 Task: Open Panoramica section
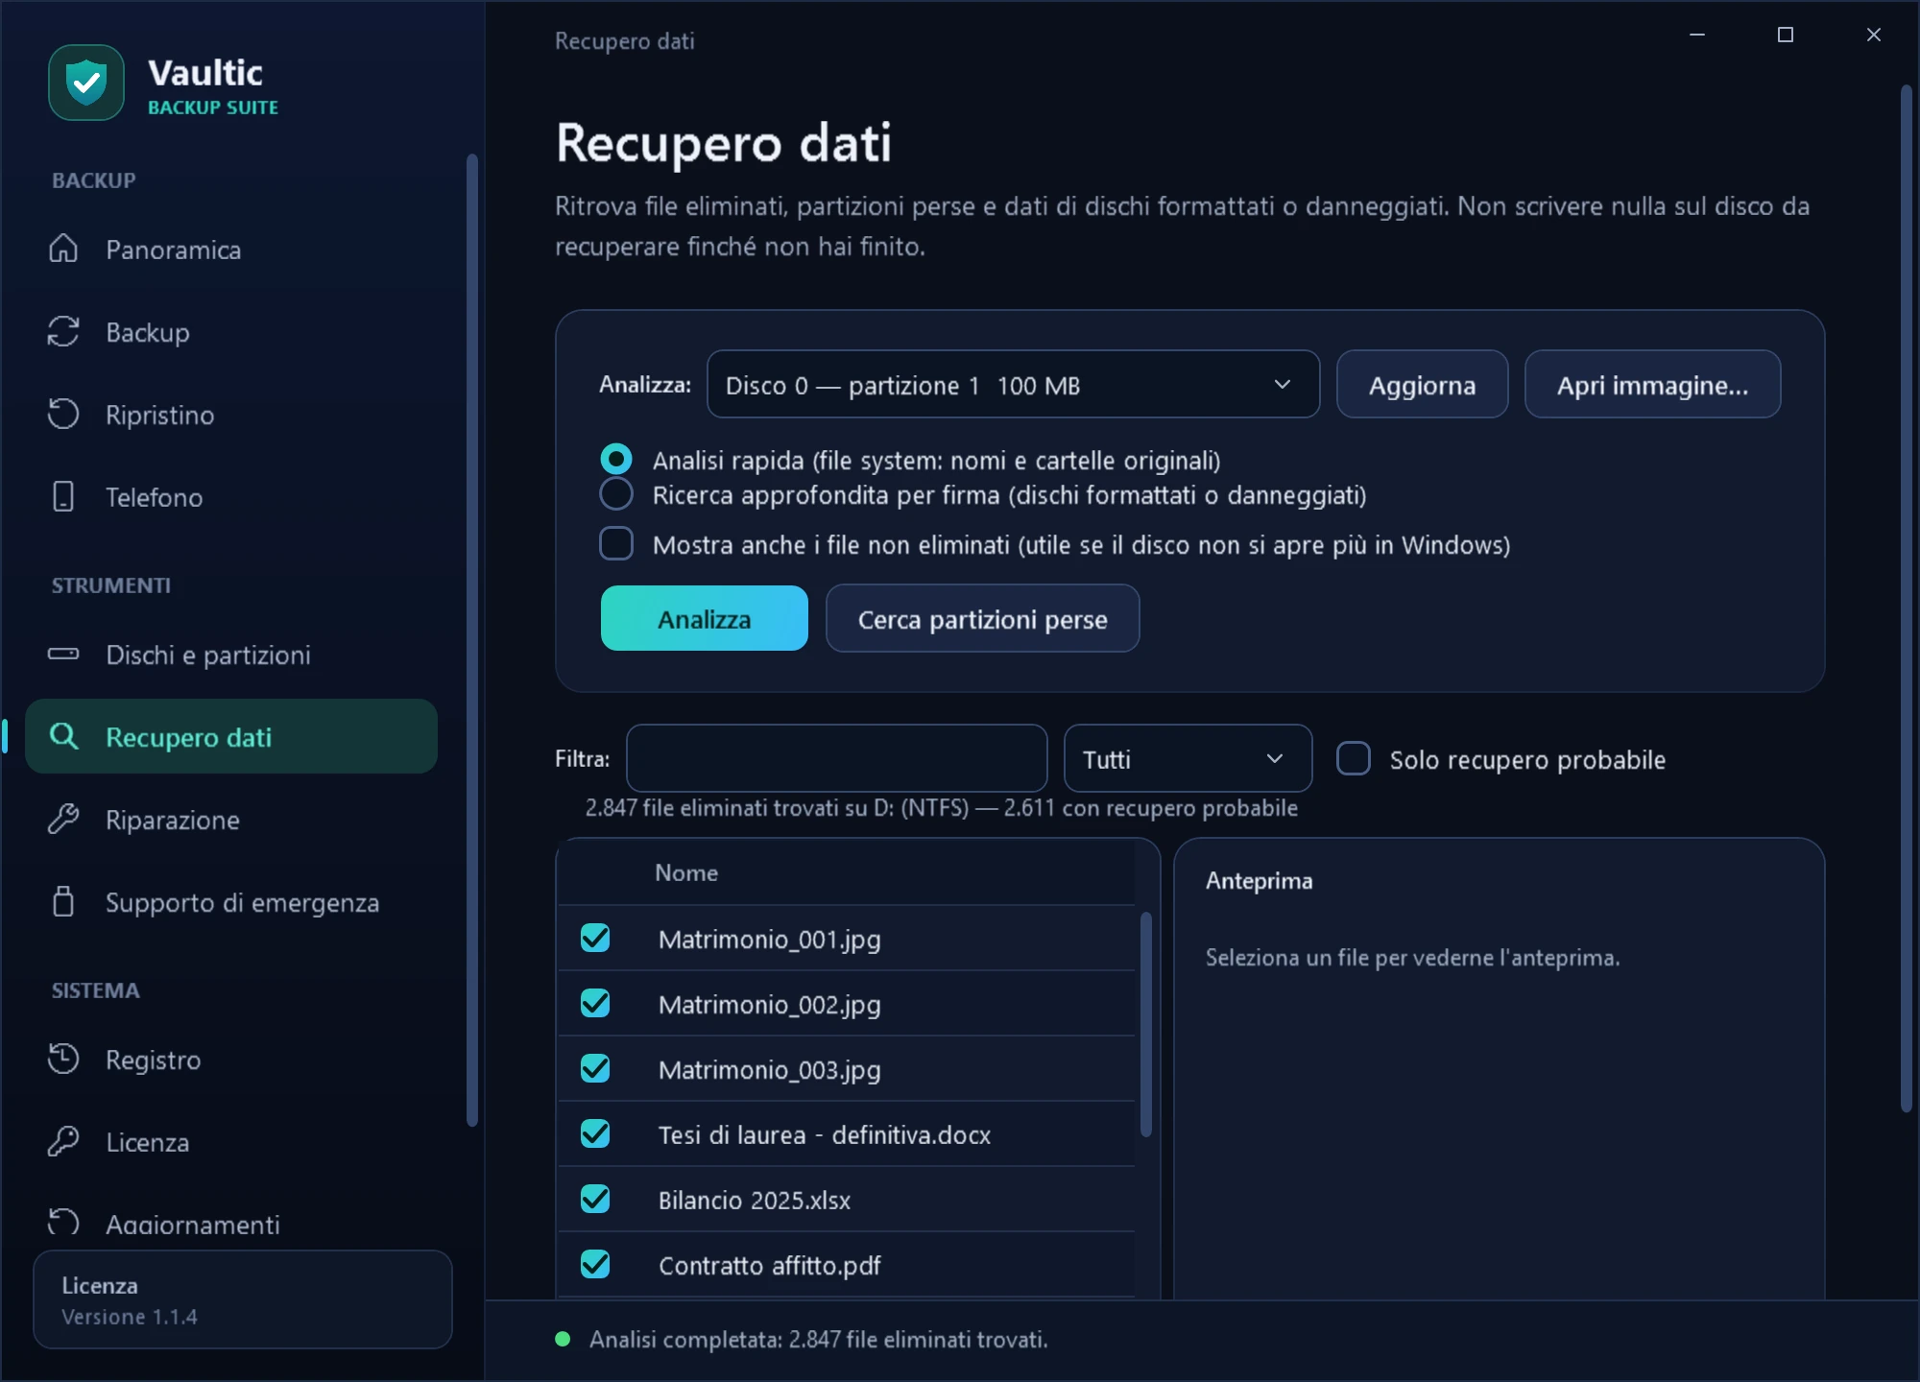pos(231,250)
